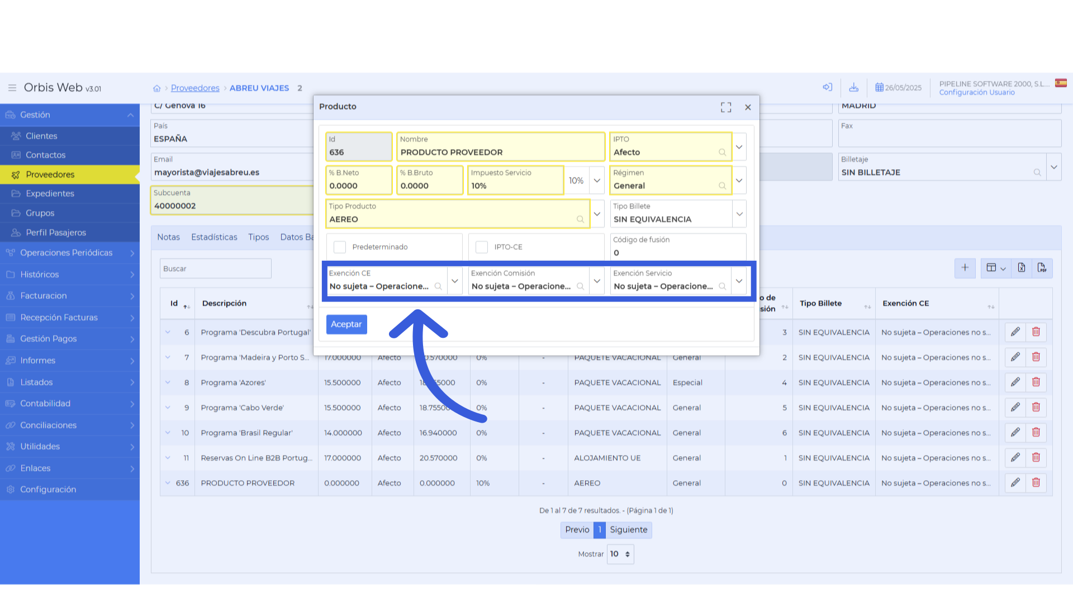Open Configuración Usuario link
Screen dimensions: 1073x603
pos(977,93)
